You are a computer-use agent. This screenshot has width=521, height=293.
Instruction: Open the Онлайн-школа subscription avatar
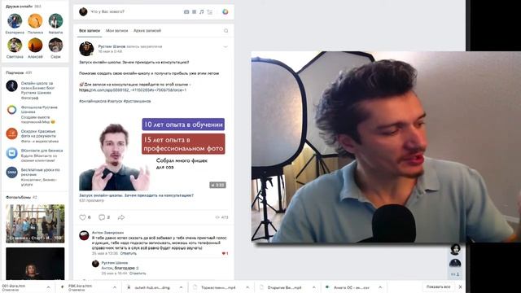pyautogui.click(x=11, y=85)
